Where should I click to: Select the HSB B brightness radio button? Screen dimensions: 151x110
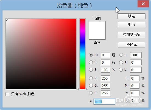point(91,70)
